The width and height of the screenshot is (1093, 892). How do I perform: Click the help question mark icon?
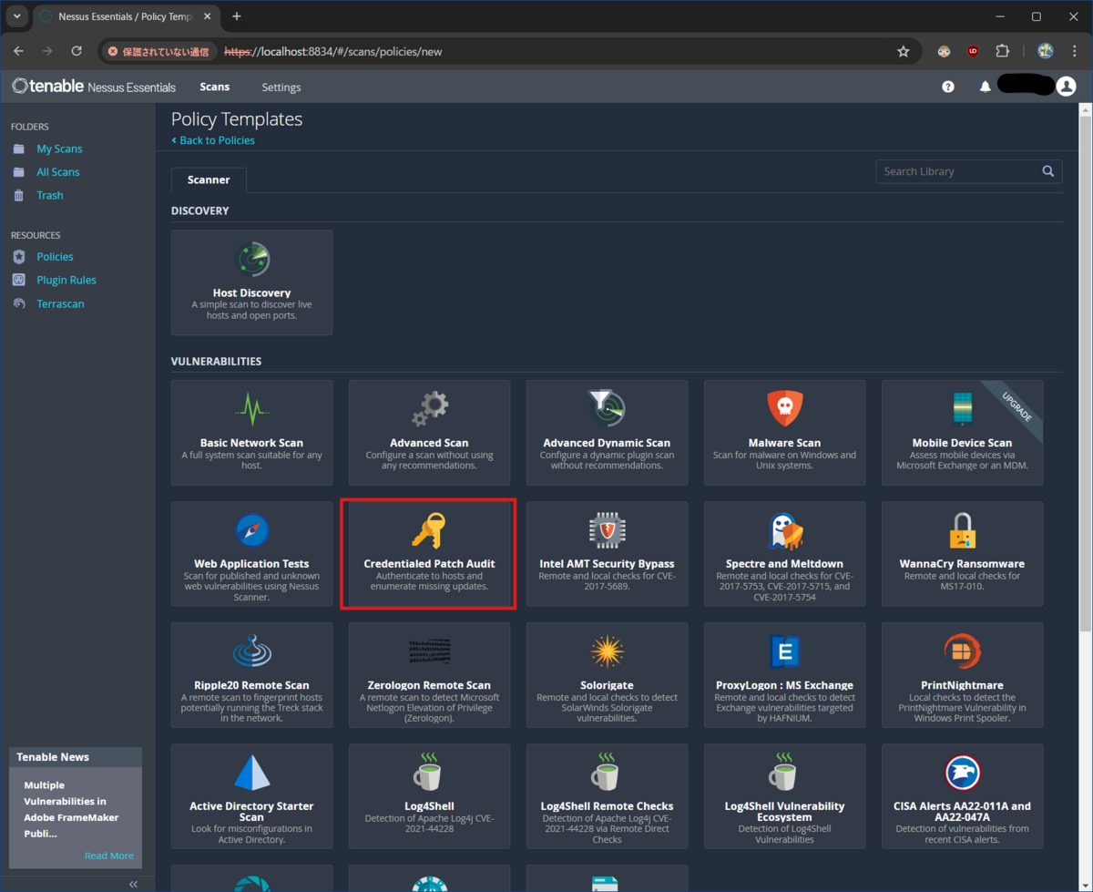point(948,87)
